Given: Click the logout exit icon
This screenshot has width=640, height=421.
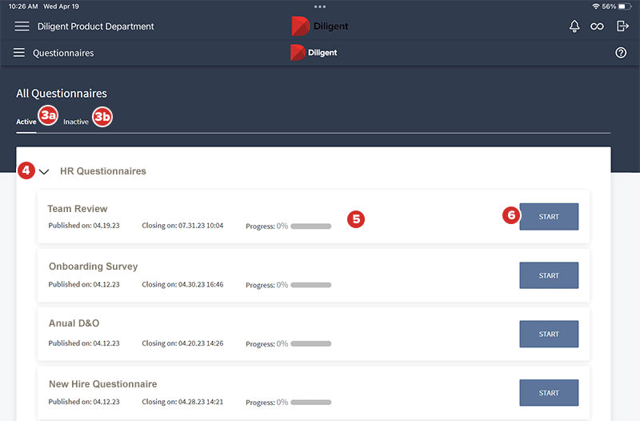Looking at the screenshot, I should tap(622, 26).
